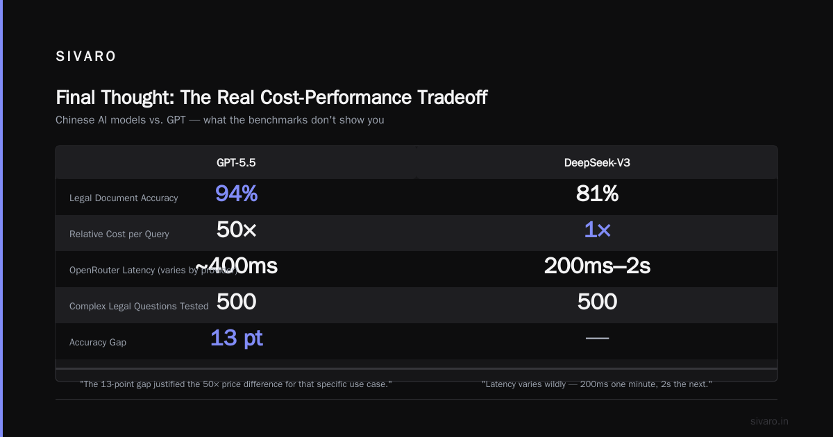The width and height of the screenshot is (833, 437).
Task: Click the 1× cost value
Action: 597,230
